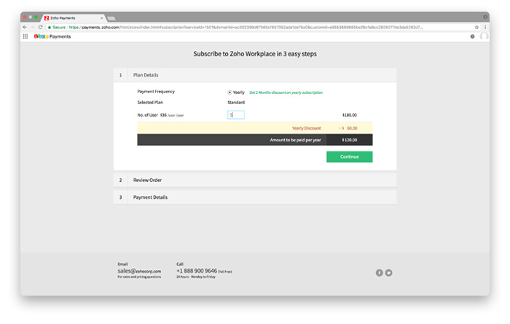
Task: Reload the page
Action: click(x=42, y=27)
